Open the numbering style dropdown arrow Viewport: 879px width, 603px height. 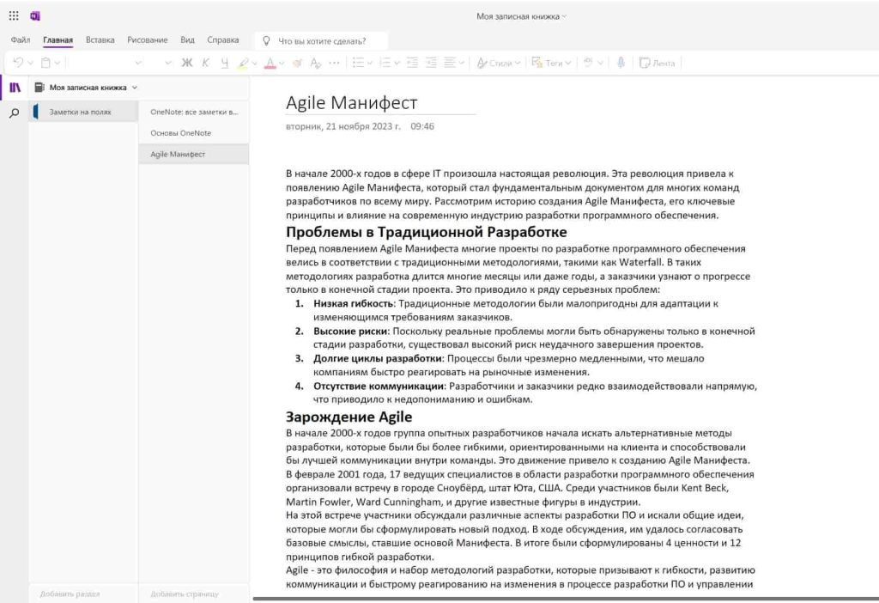[397, 63]
